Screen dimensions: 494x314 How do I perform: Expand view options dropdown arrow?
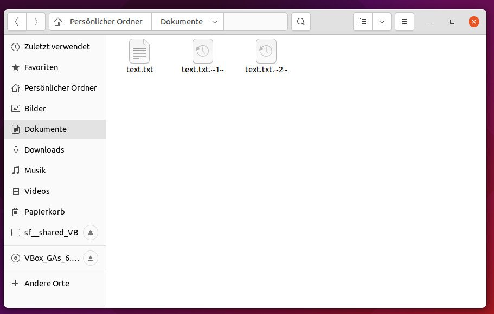pos(382,22)
